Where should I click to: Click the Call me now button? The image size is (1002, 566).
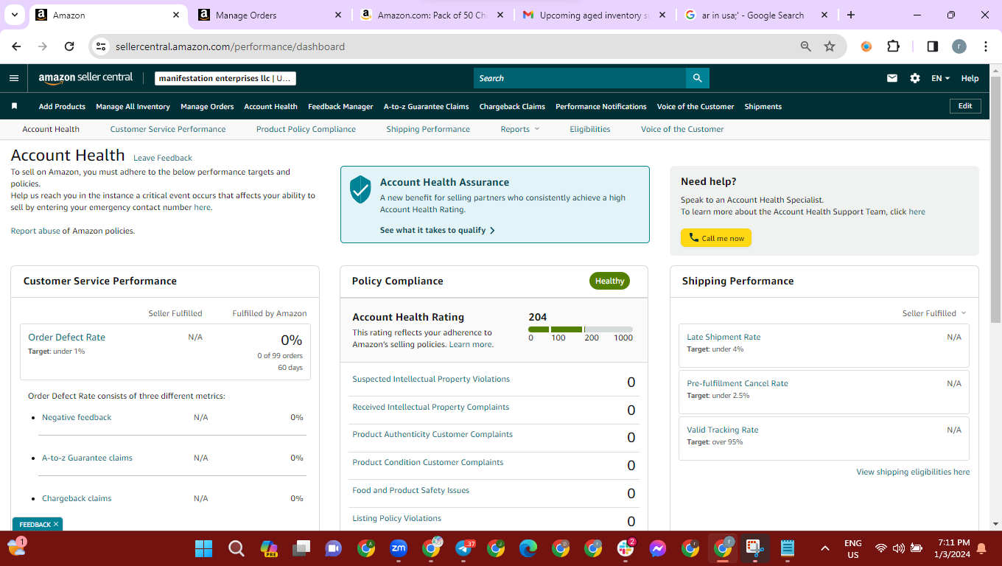click(x=716, y=238)
